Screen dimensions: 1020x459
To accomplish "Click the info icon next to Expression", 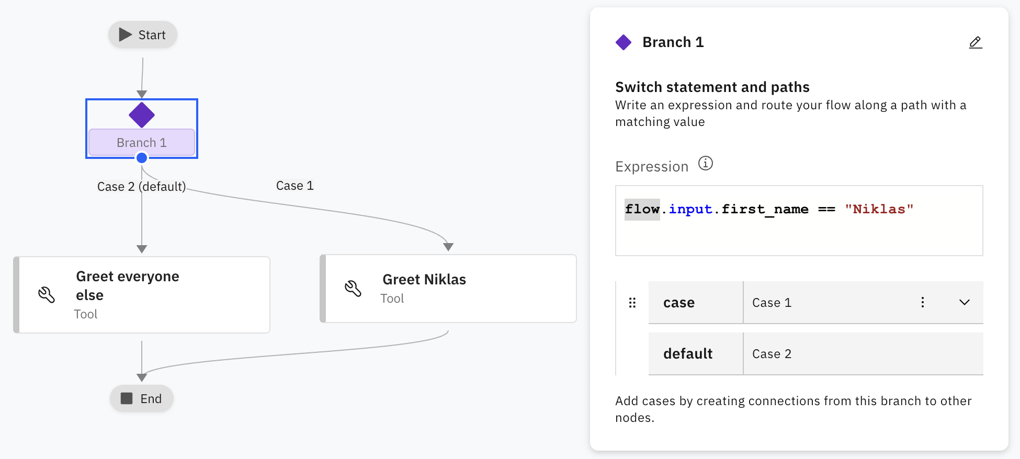I will click(706, 164).
